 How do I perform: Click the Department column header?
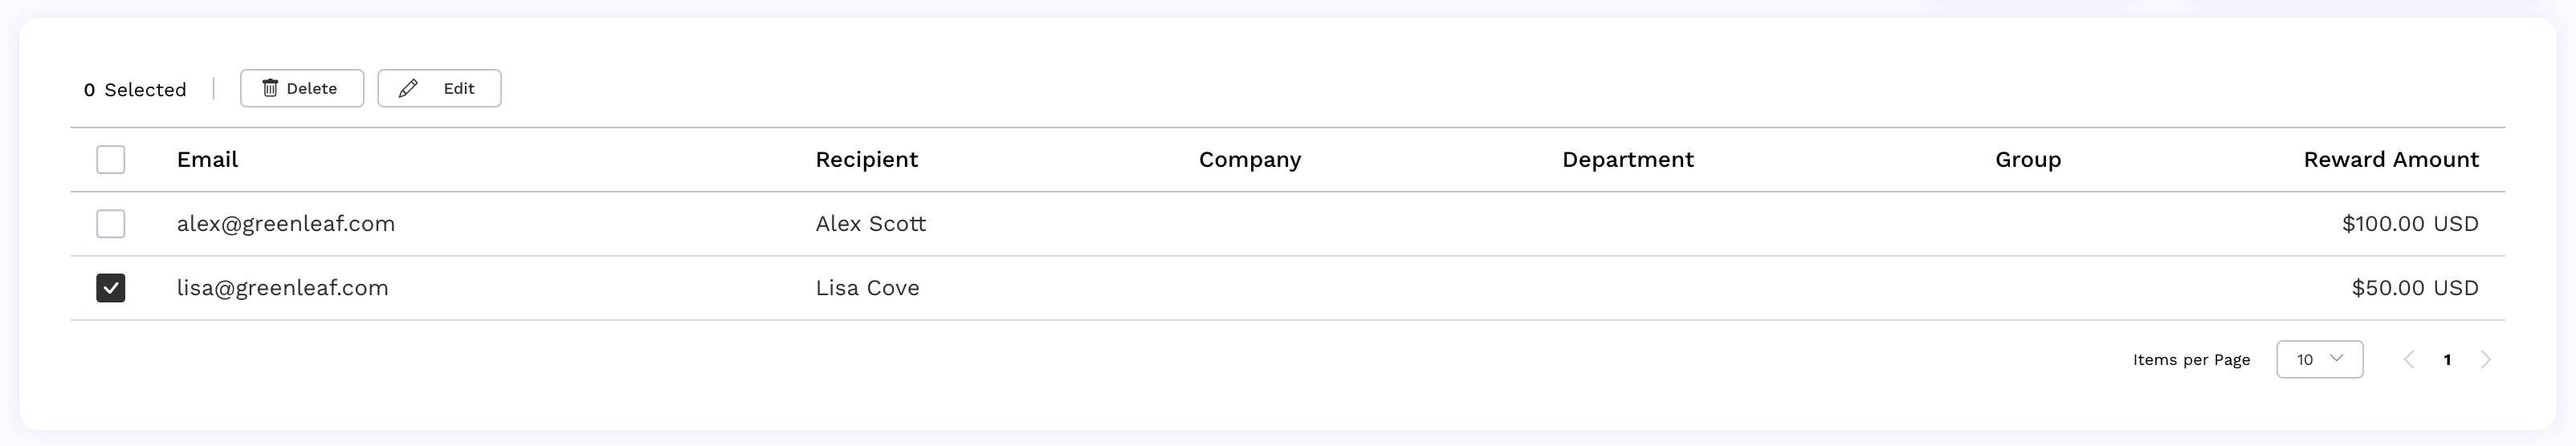1628,159
